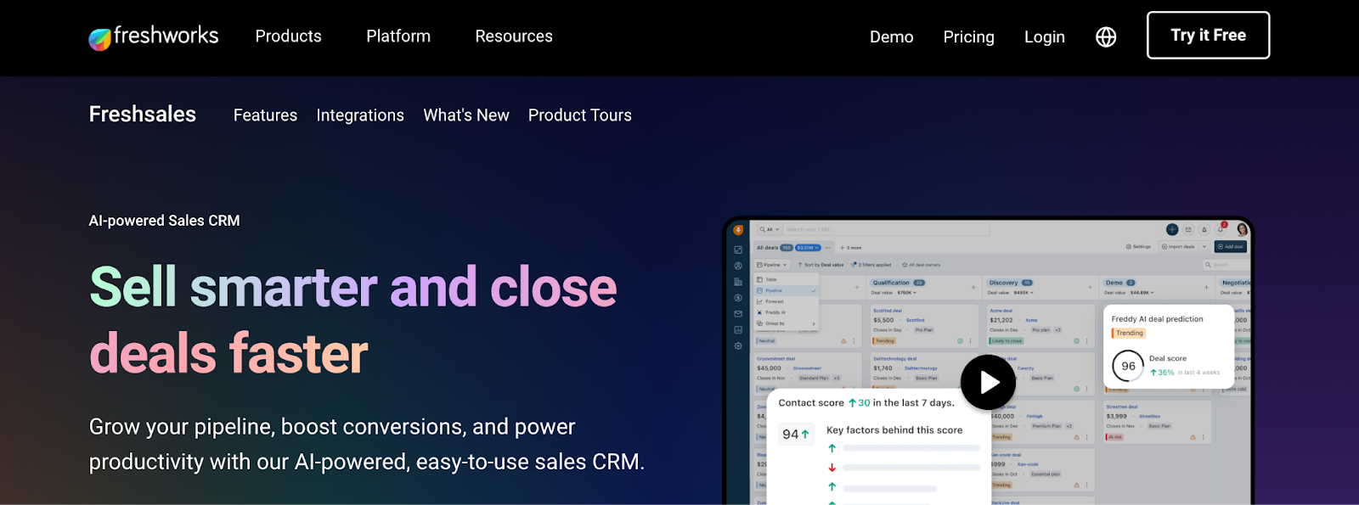Click the Try it Free button
Viewport: 1359px width, 505px height.
click(x=1208, y=36)
